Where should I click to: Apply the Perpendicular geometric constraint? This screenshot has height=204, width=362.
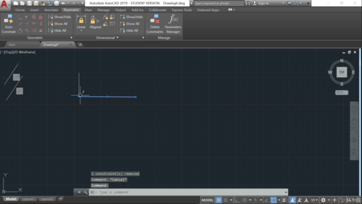pyautogui.click(x=27, y=24)
